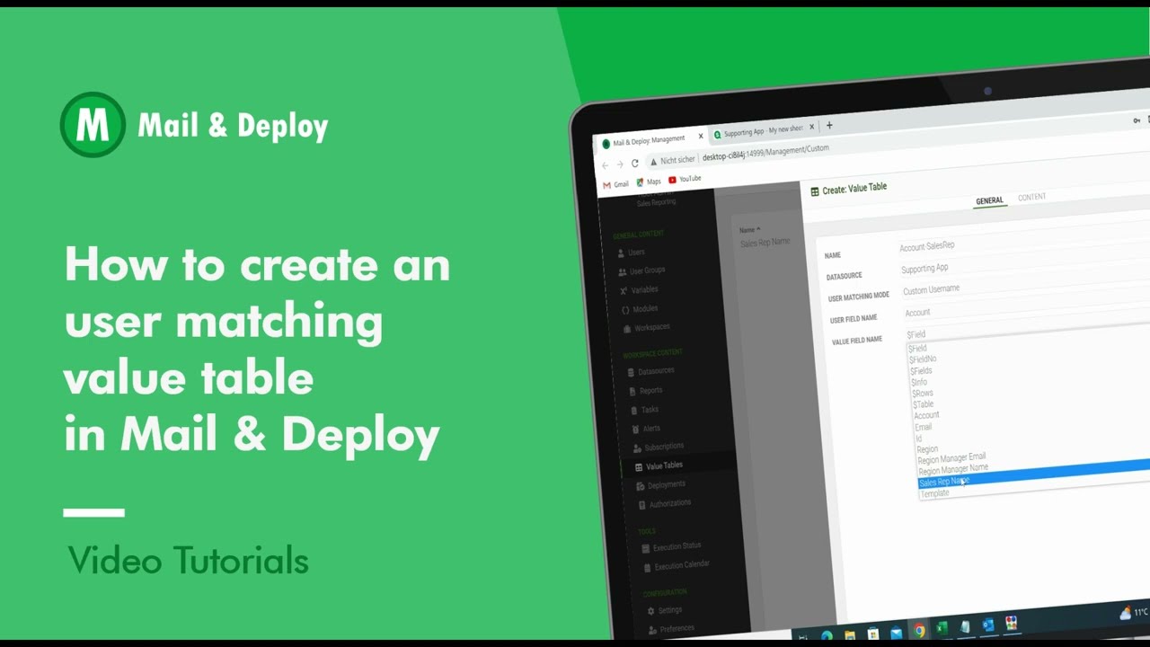Image resolution: width=1150 pixels, height=647 pixels.
Task: Select the Account option in the field list
Action: point(926,415)
